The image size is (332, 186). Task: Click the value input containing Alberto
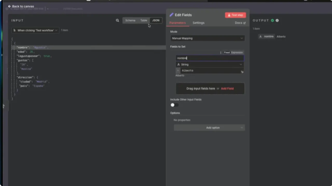[x=210, y=71]
